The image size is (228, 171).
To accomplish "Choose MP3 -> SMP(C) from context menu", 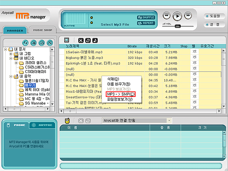I will 121,94.
